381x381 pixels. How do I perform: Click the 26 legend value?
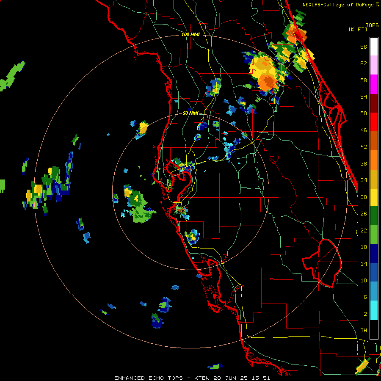pyautogui.click(x=364, y=214)
